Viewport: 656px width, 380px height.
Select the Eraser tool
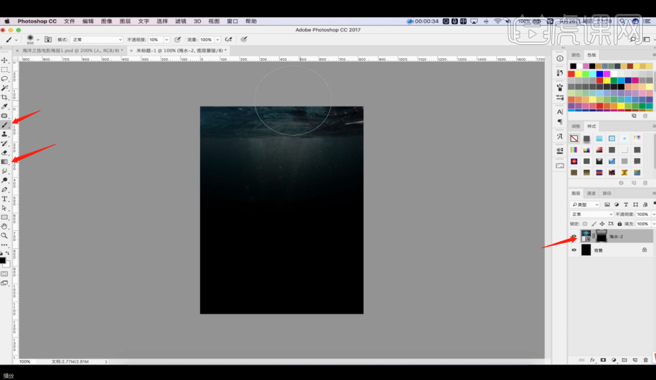(x=5, y=152)
